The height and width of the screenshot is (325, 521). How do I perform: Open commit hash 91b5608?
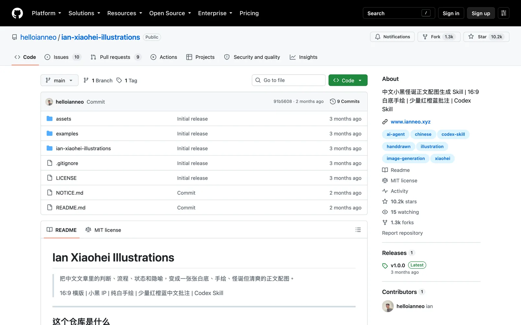pos(283,101)
